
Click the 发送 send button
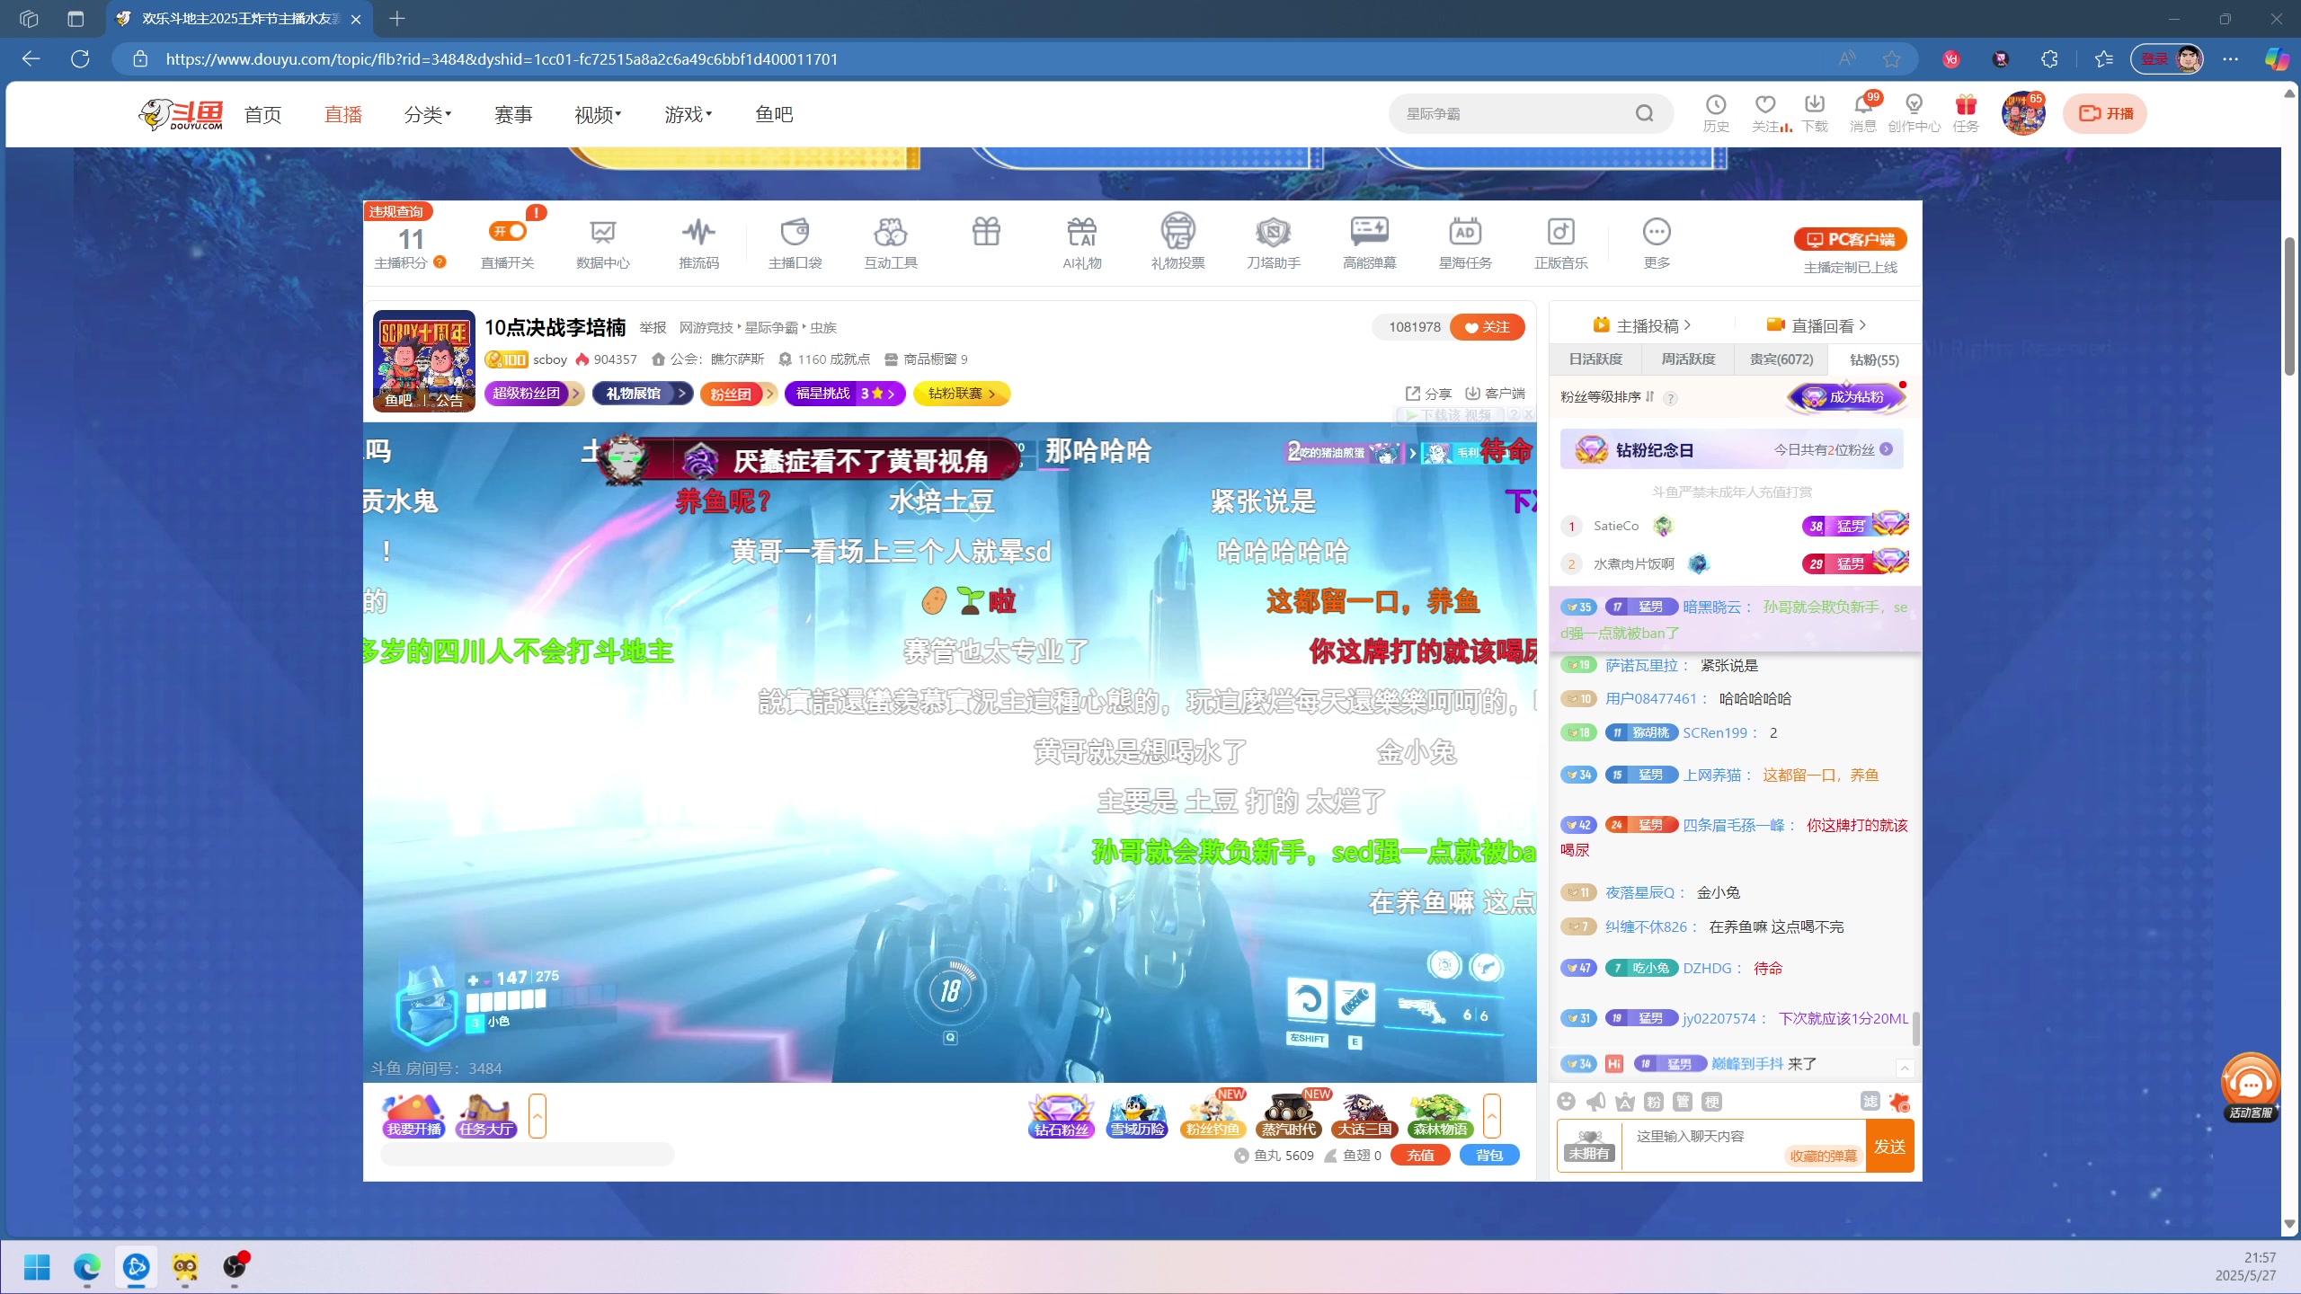coord(1889,1147)
